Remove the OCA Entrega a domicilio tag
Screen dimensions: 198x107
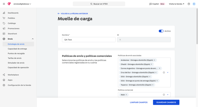coord(150,77)
